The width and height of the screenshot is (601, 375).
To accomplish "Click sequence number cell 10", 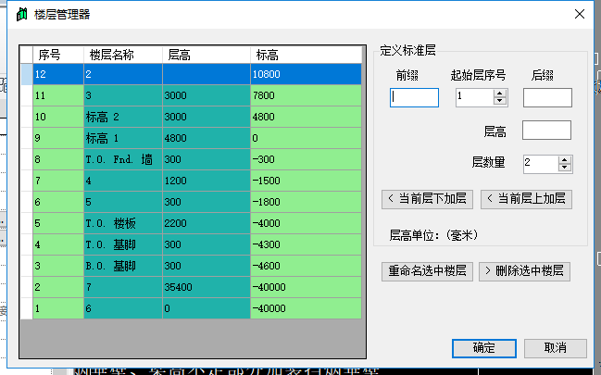I will (x=58, y=117).
